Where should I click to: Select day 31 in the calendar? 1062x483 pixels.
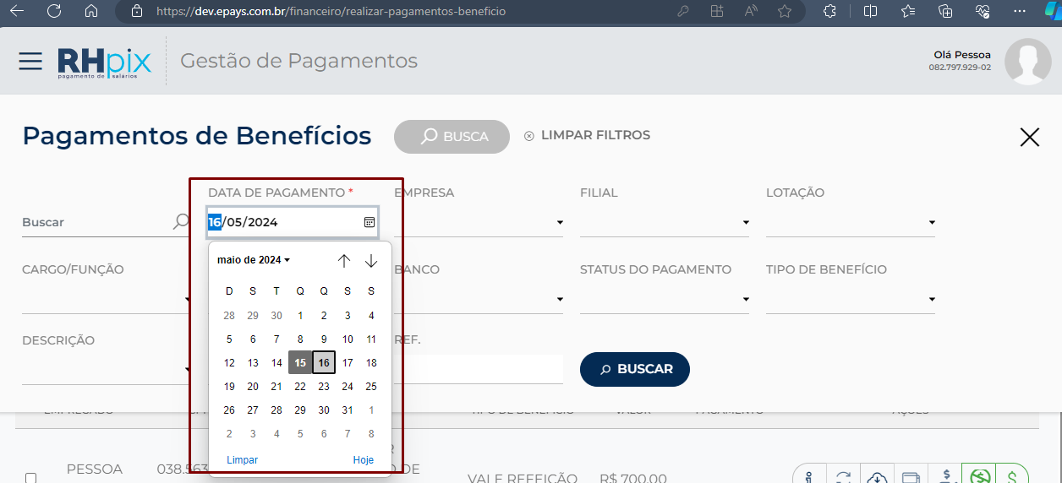348,410
